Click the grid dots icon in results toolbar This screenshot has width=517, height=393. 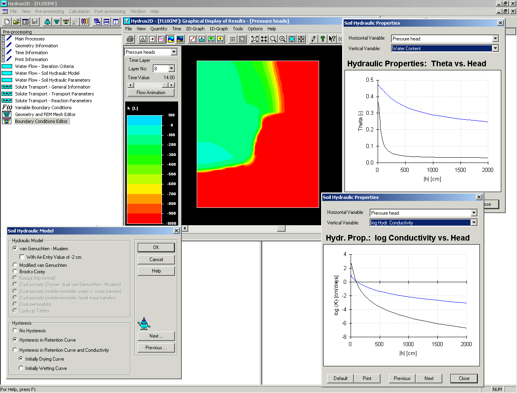[233, 39]
